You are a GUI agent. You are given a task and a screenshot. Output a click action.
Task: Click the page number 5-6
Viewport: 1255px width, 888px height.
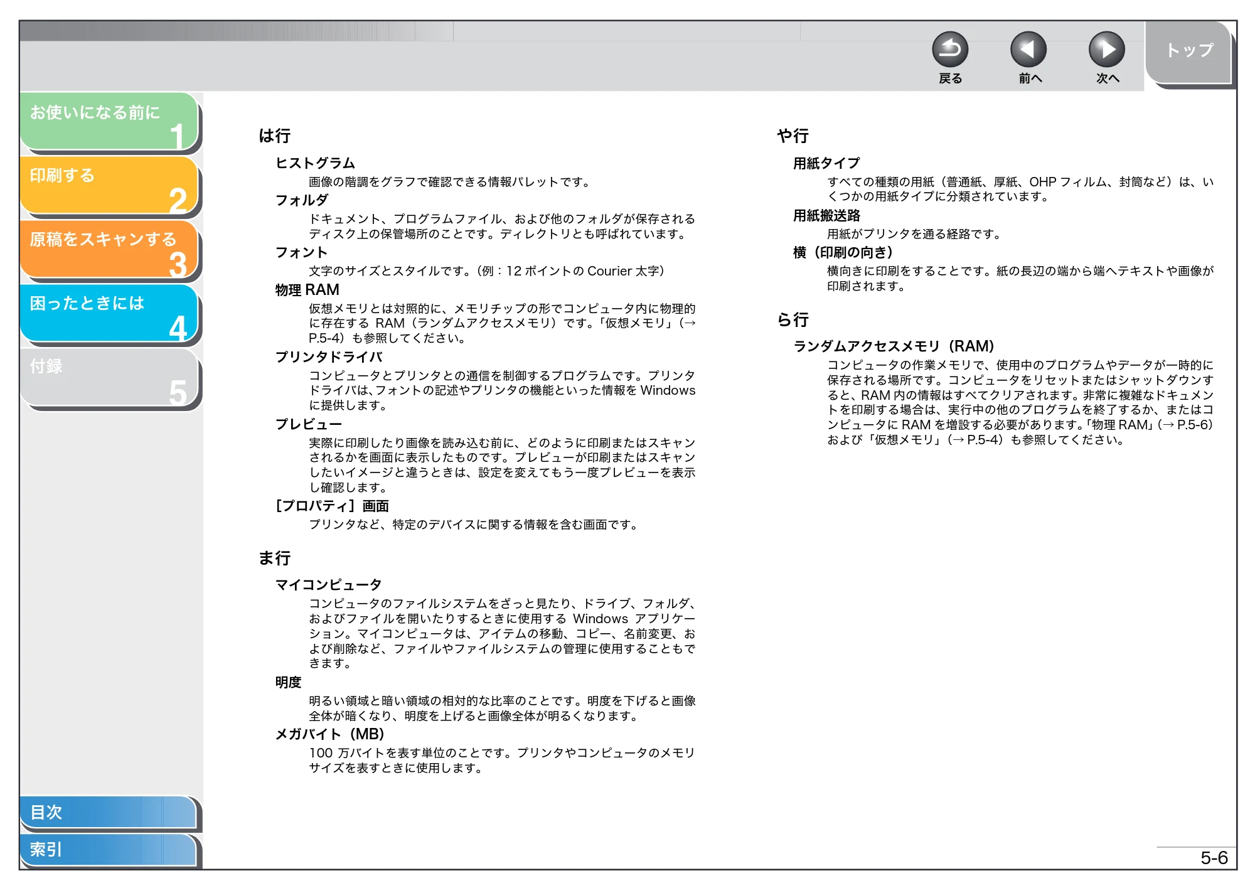pos(1214,858)
